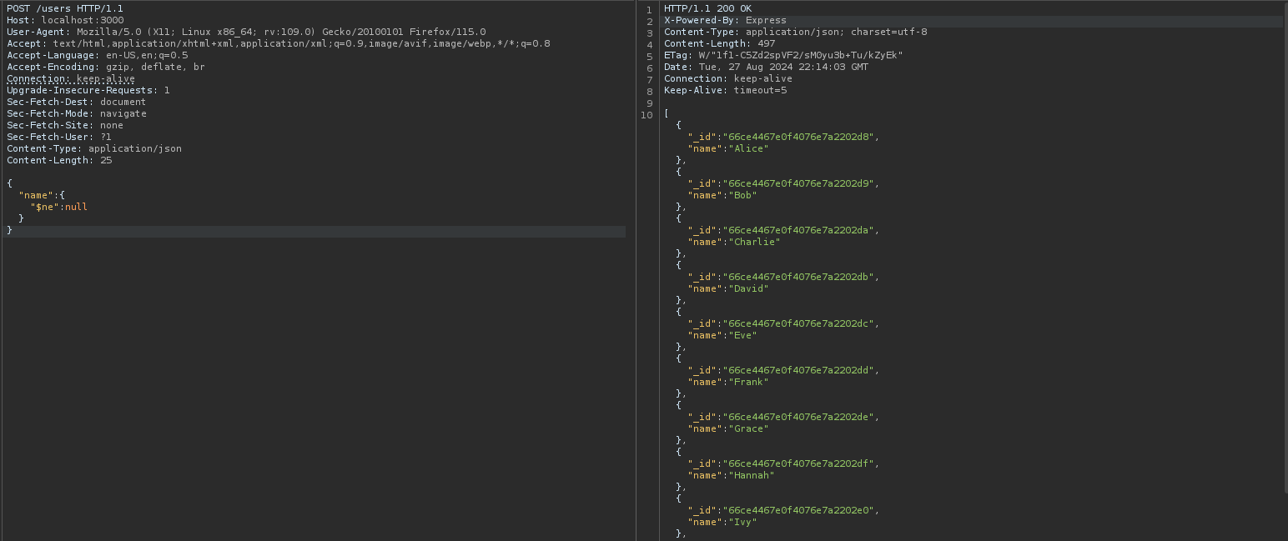The height and width of the screenshot is (541, 1288).
Task: Click the Accept-Encoding header line
Action: point(105,67)
